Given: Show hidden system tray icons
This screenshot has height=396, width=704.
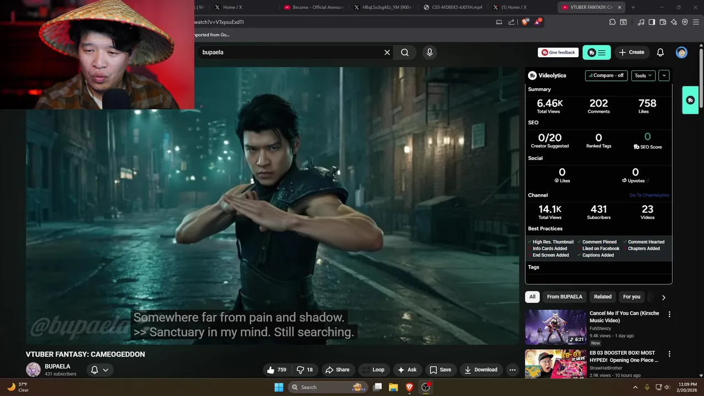Looking at the screenshot, I should coord(635,387).
